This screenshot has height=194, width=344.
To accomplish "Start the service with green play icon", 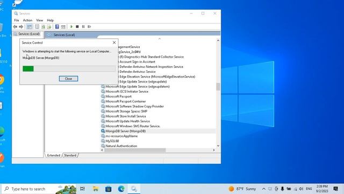I will 71,26.
